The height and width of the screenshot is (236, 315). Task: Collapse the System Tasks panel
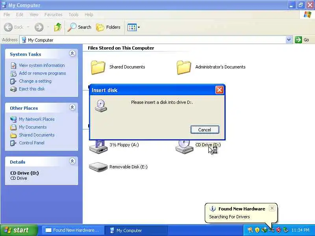(x=72, y=53)
